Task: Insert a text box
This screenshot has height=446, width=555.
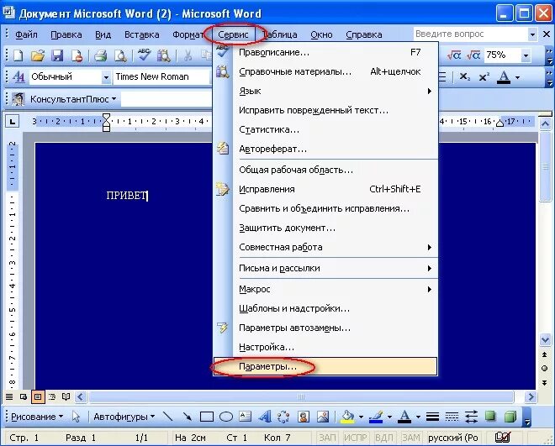Action: coord(245,417)
